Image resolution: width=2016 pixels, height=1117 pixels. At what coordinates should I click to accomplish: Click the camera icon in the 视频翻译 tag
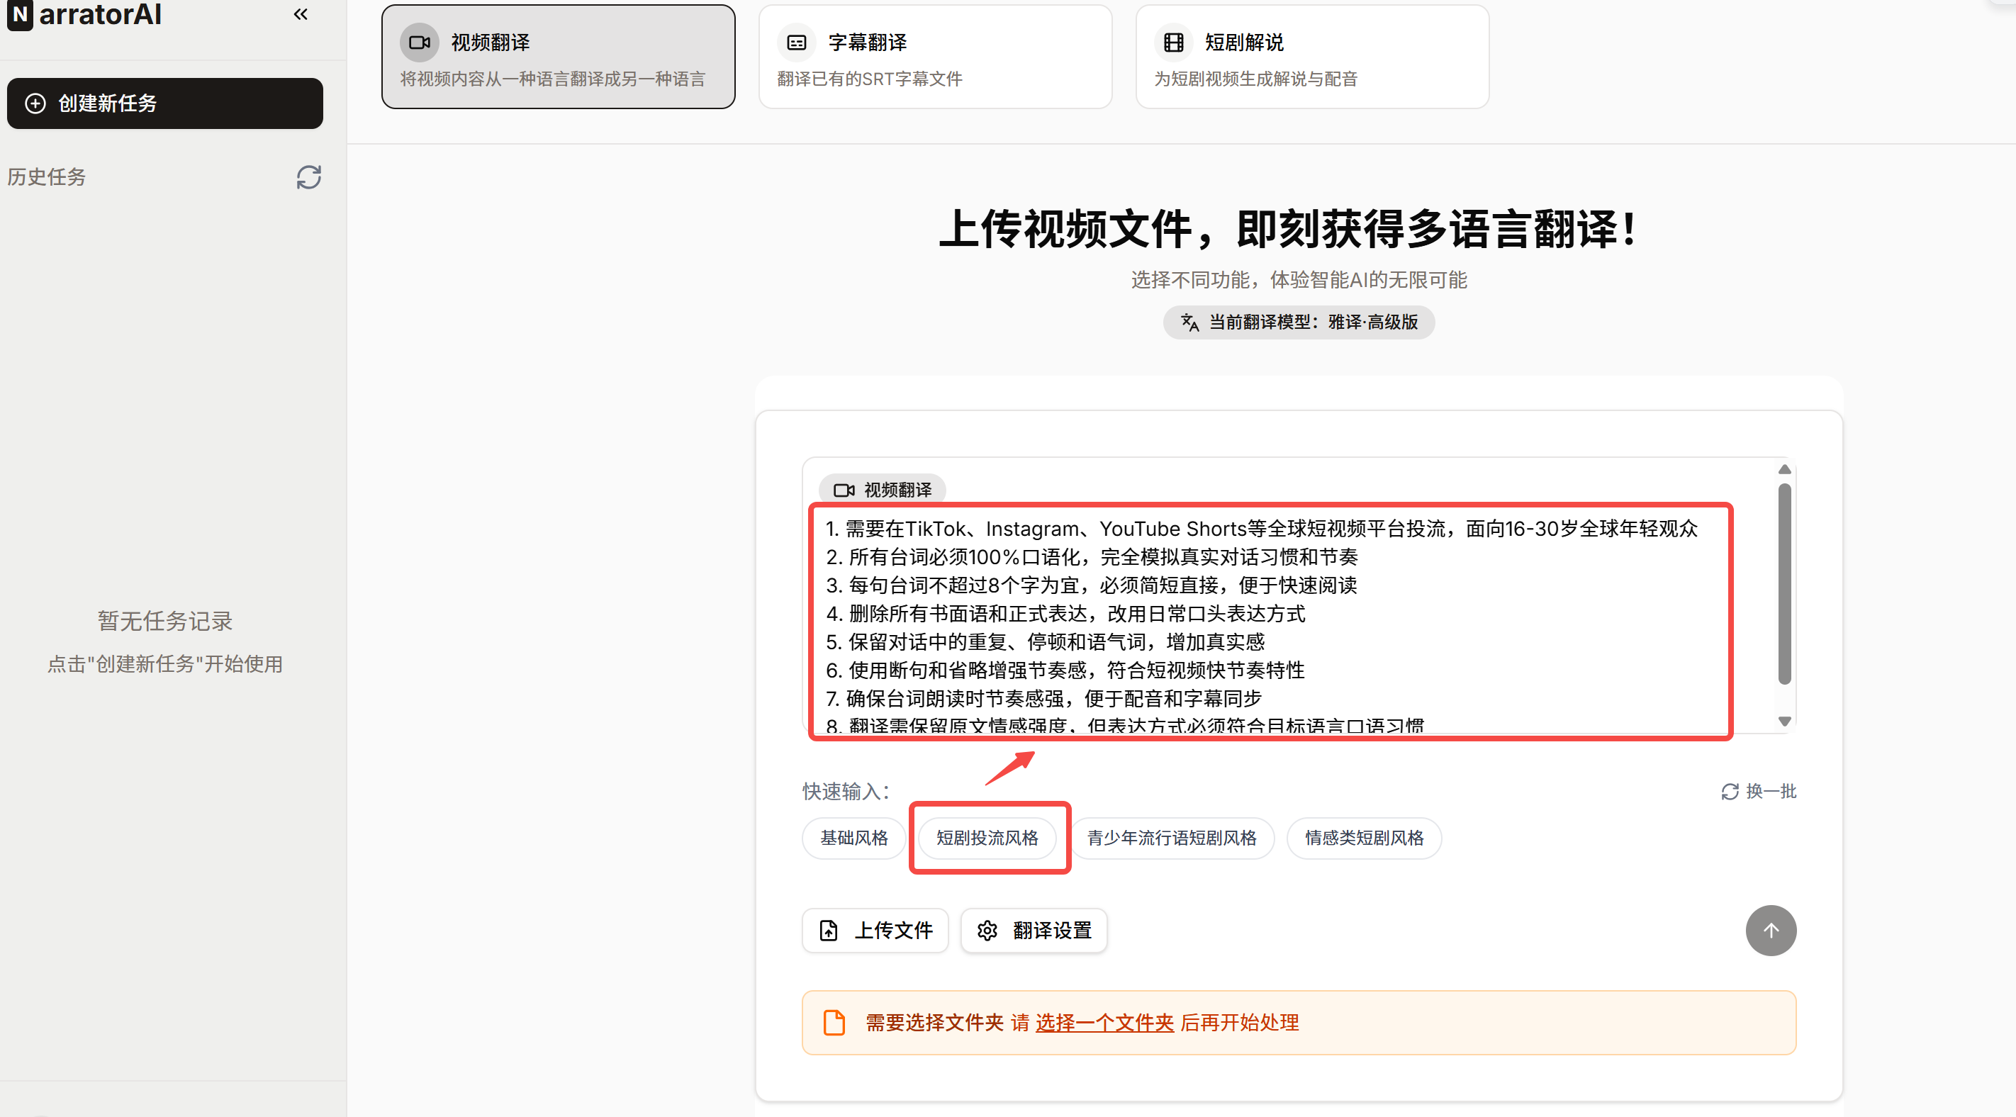pyautogui.click(x=844, y=490)
